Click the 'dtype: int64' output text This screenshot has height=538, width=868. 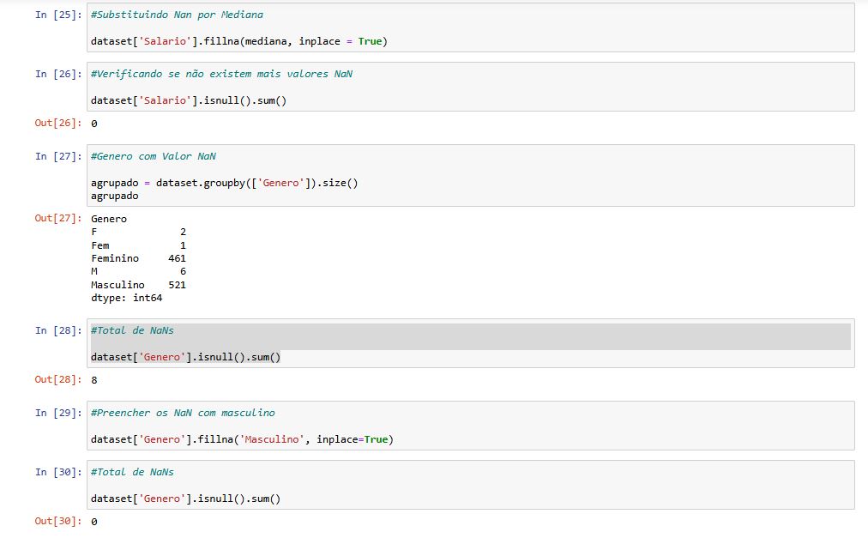pyautogui.click(x=126, y=299)
